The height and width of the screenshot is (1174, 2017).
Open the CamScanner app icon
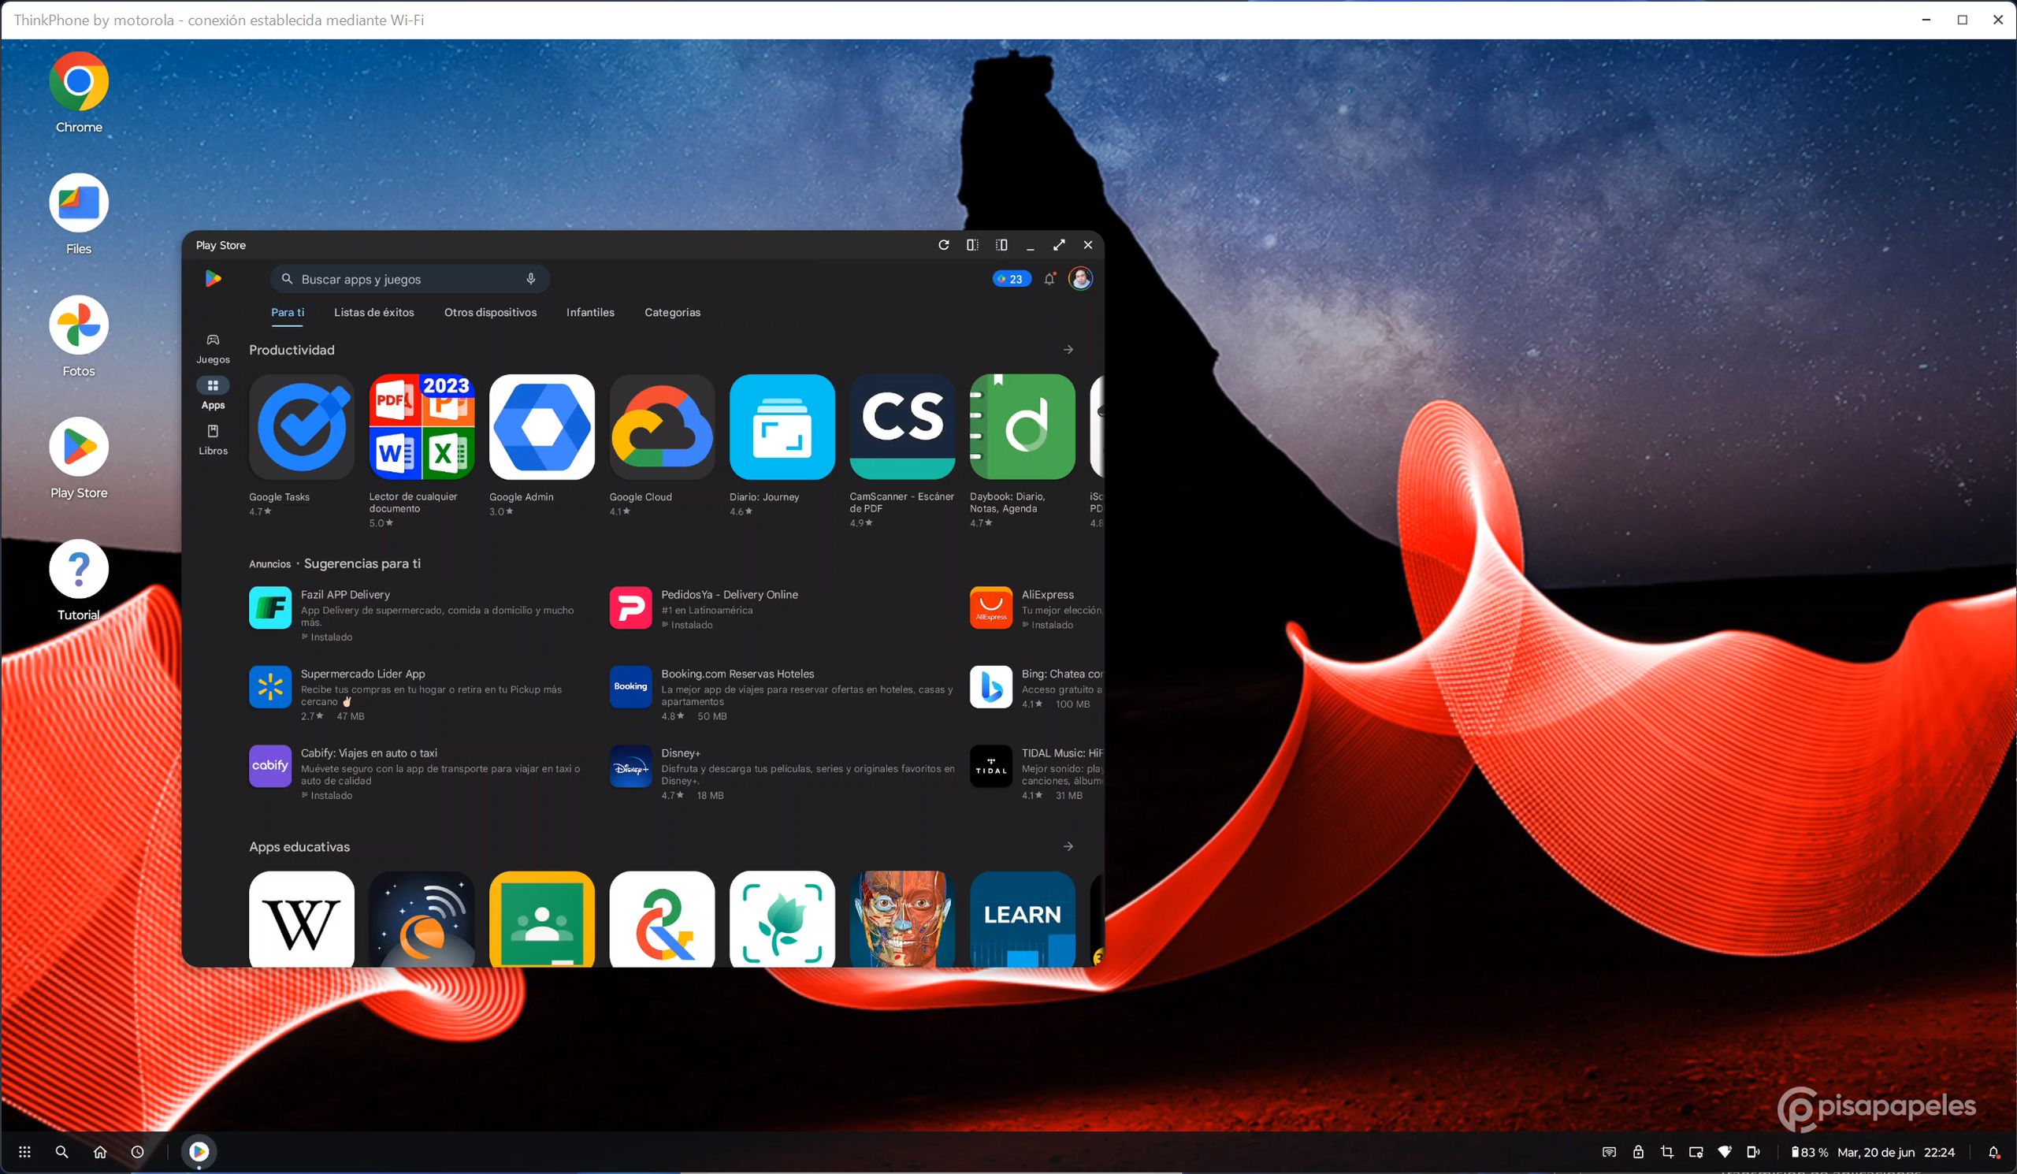click(902, 427)
